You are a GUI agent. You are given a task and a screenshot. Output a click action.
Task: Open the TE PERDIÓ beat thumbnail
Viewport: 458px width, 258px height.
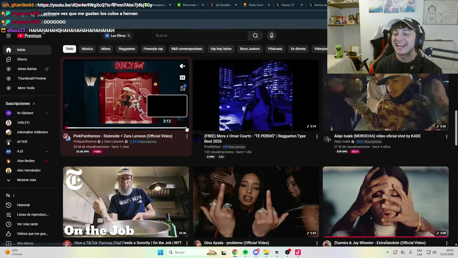tap(256, 95)
